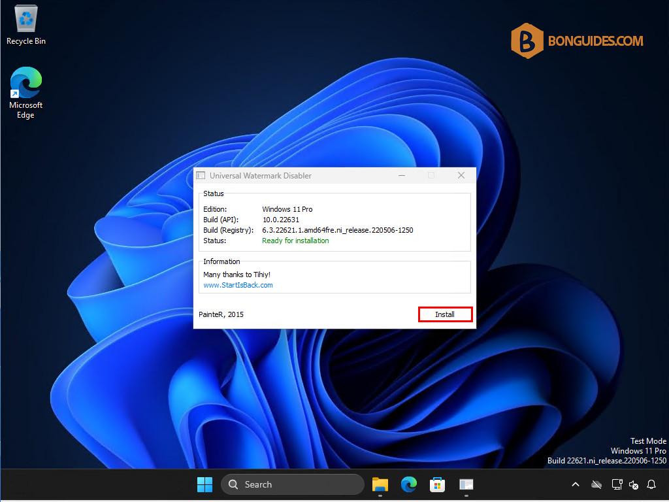Click the 'Build (API):' label
Screen dimensions: 669x502
[221, 220]
